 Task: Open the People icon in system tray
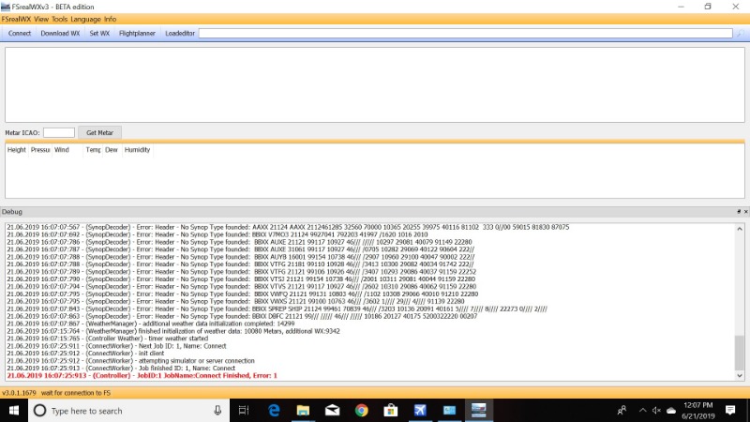[622, 411]
